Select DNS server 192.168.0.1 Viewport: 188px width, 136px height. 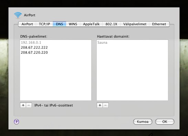click(x=55, y=42)
